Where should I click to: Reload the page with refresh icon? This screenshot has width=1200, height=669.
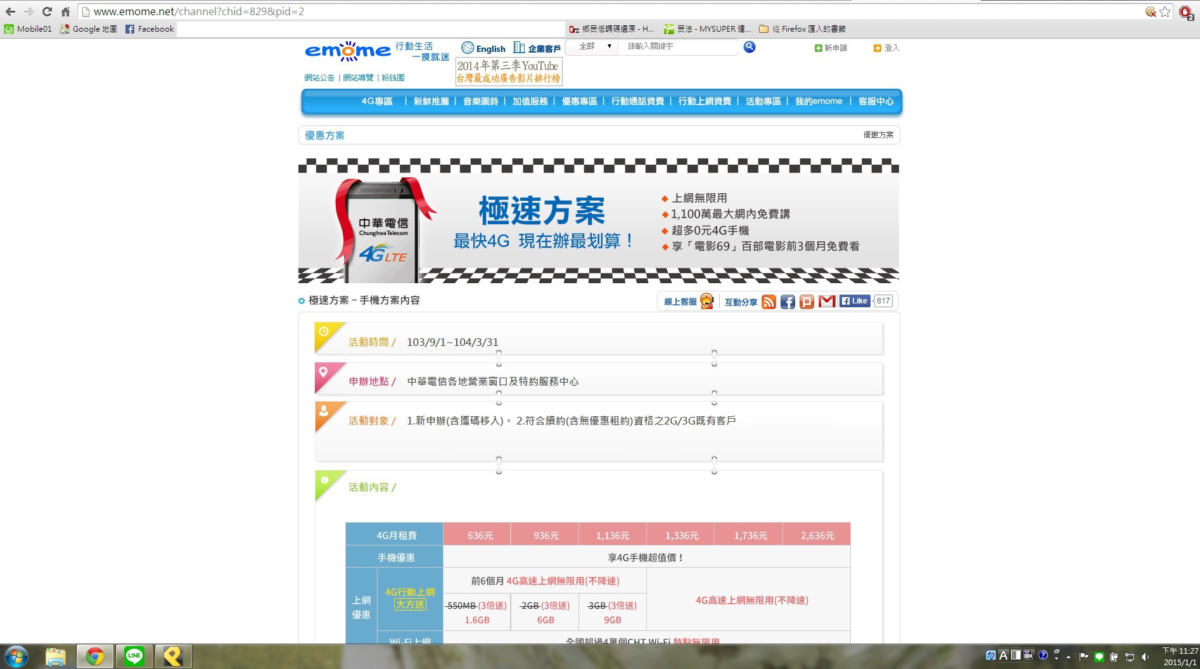pos(47,11)
